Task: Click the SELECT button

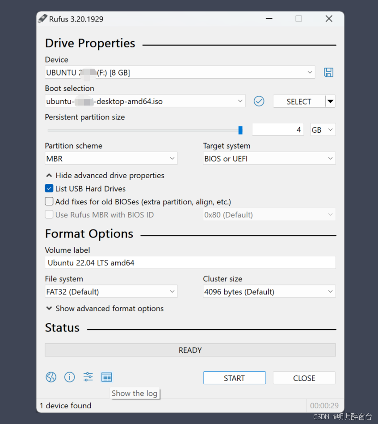Action: pos(299,102)
